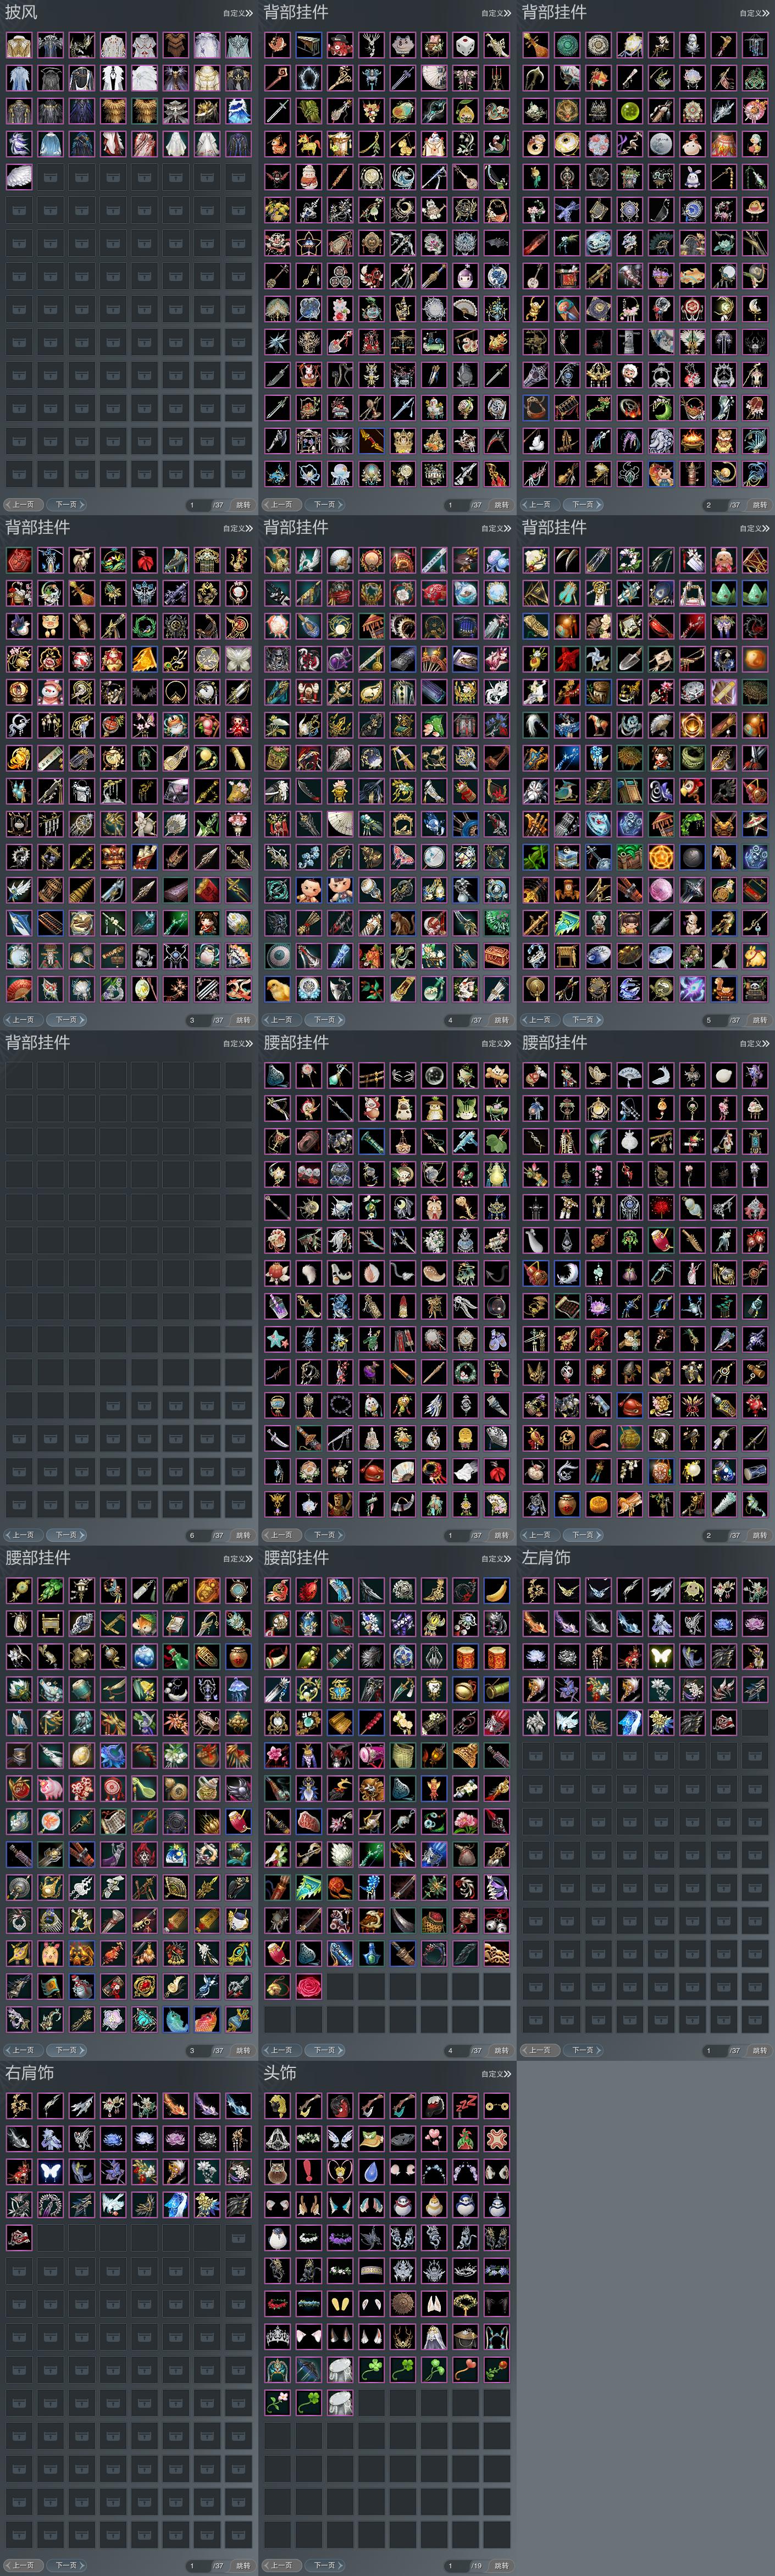Select the yellow leaf sprite in 左肩饰
The width and height of the screenshot is (775, 2576).
692,1591
